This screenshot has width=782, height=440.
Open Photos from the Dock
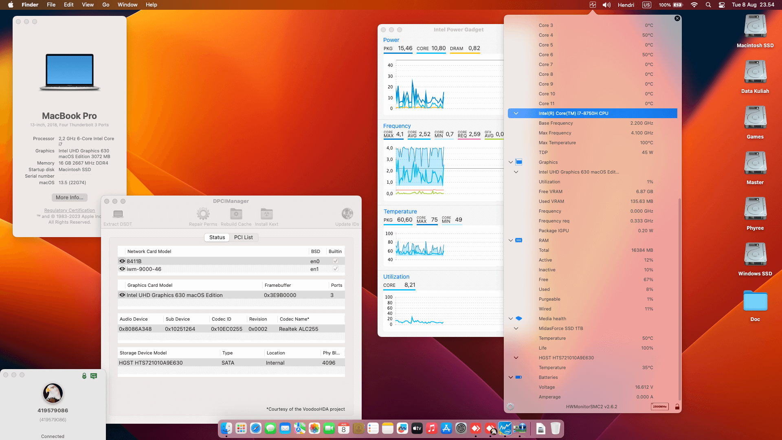[314, 428]
